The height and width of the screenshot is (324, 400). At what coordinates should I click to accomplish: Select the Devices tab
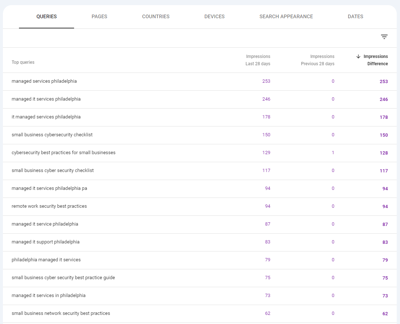point(214,17)
